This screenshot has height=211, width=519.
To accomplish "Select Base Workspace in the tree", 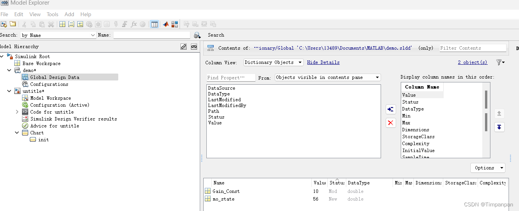I will click(41, 64).
